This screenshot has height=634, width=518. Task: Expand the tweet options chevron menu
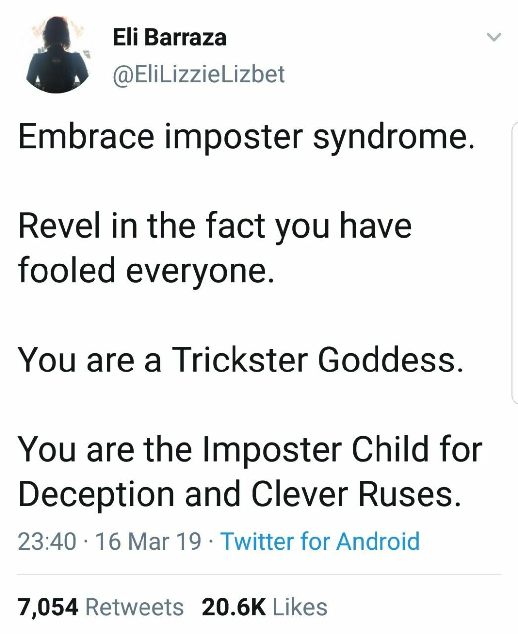pyautogui.click(x=494, y=37)
